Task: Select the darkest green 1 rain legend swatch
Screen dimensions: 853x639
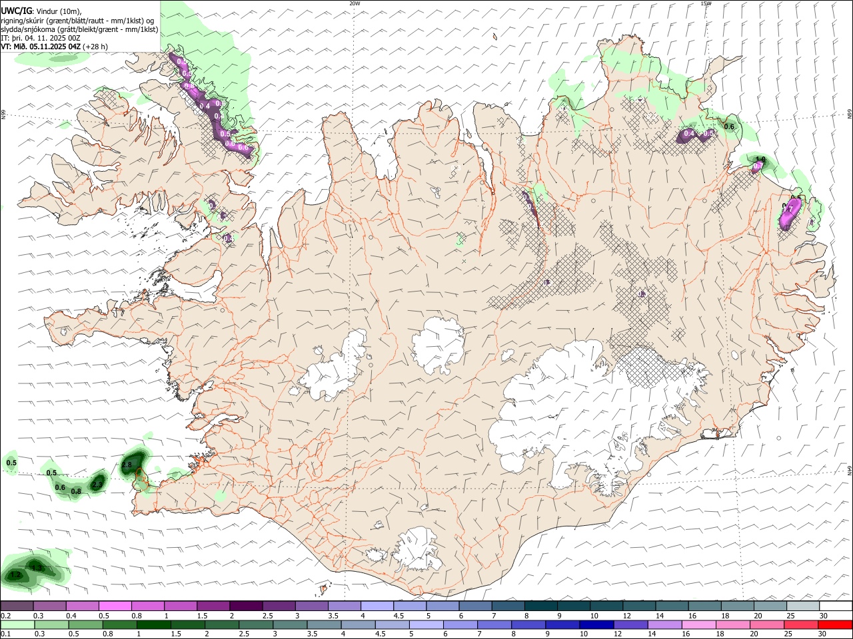Action: click(153, 624)
